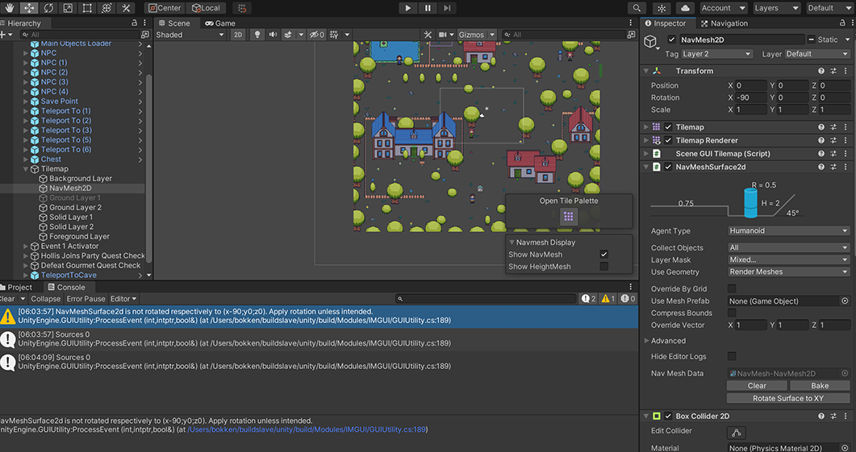The image size is (856, 452).
Task: Select the Rect transform tool
Action: pyautogui.click(x=86, y=8)
